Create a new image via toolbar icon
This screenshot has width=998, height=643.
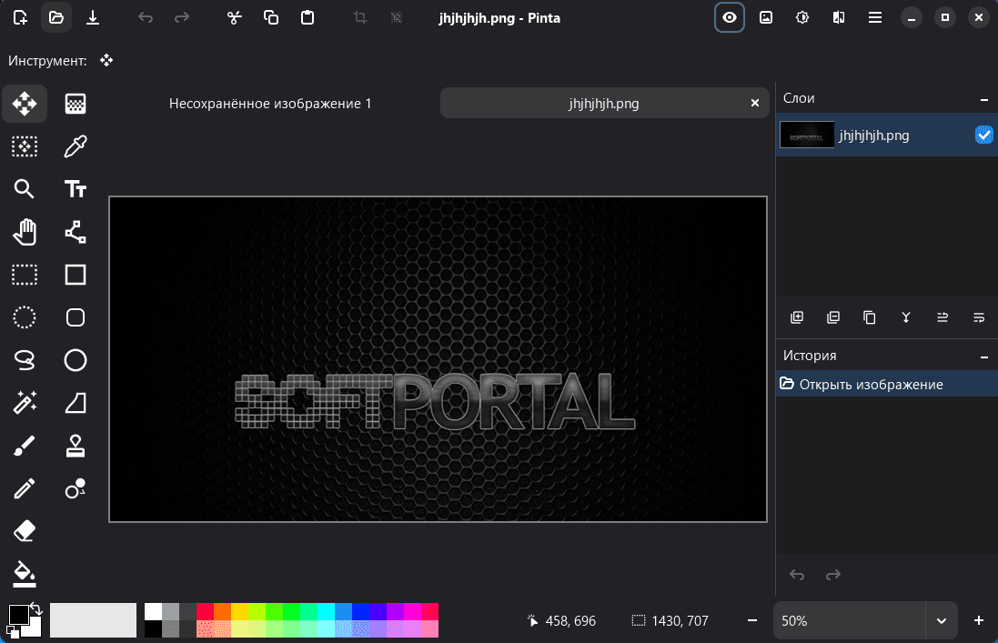pyautogui.click(x=20, y=18)
